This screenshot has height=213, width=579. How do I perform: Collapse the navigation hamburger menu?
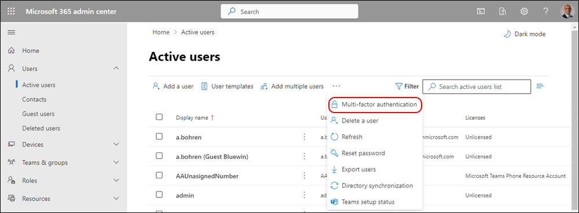tap(12, 32)
